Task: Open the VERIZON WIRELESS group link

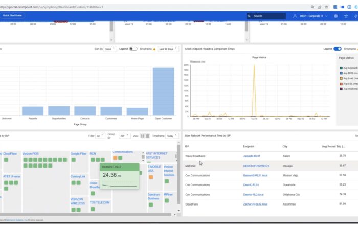Action: 78,201
